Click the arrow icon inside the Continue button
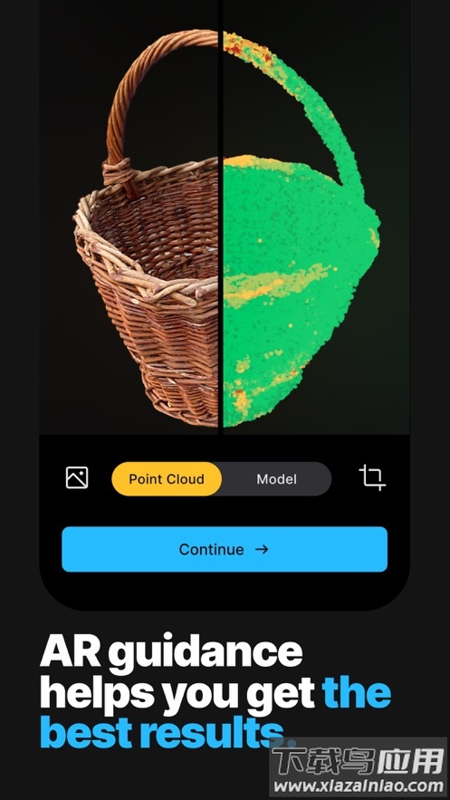Viewport: 450px width, 800px height. pyautogui.click(x=262, y=549)
